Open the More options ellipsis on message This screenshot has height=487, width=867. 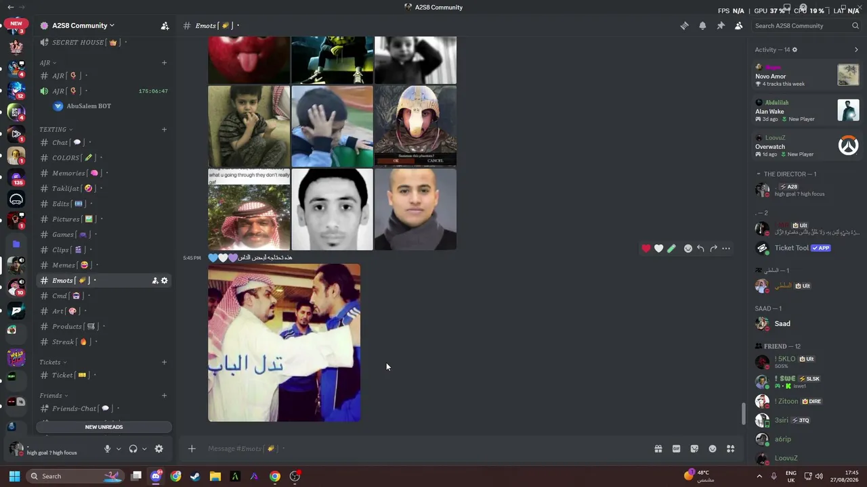tap(726, 248)
